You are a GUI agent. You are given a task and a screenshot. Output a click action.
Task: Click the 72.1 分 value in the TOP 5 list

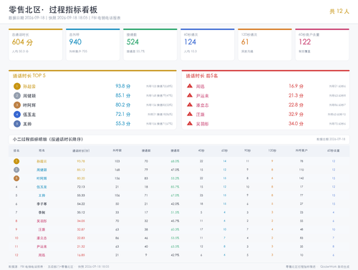[123, 114]
